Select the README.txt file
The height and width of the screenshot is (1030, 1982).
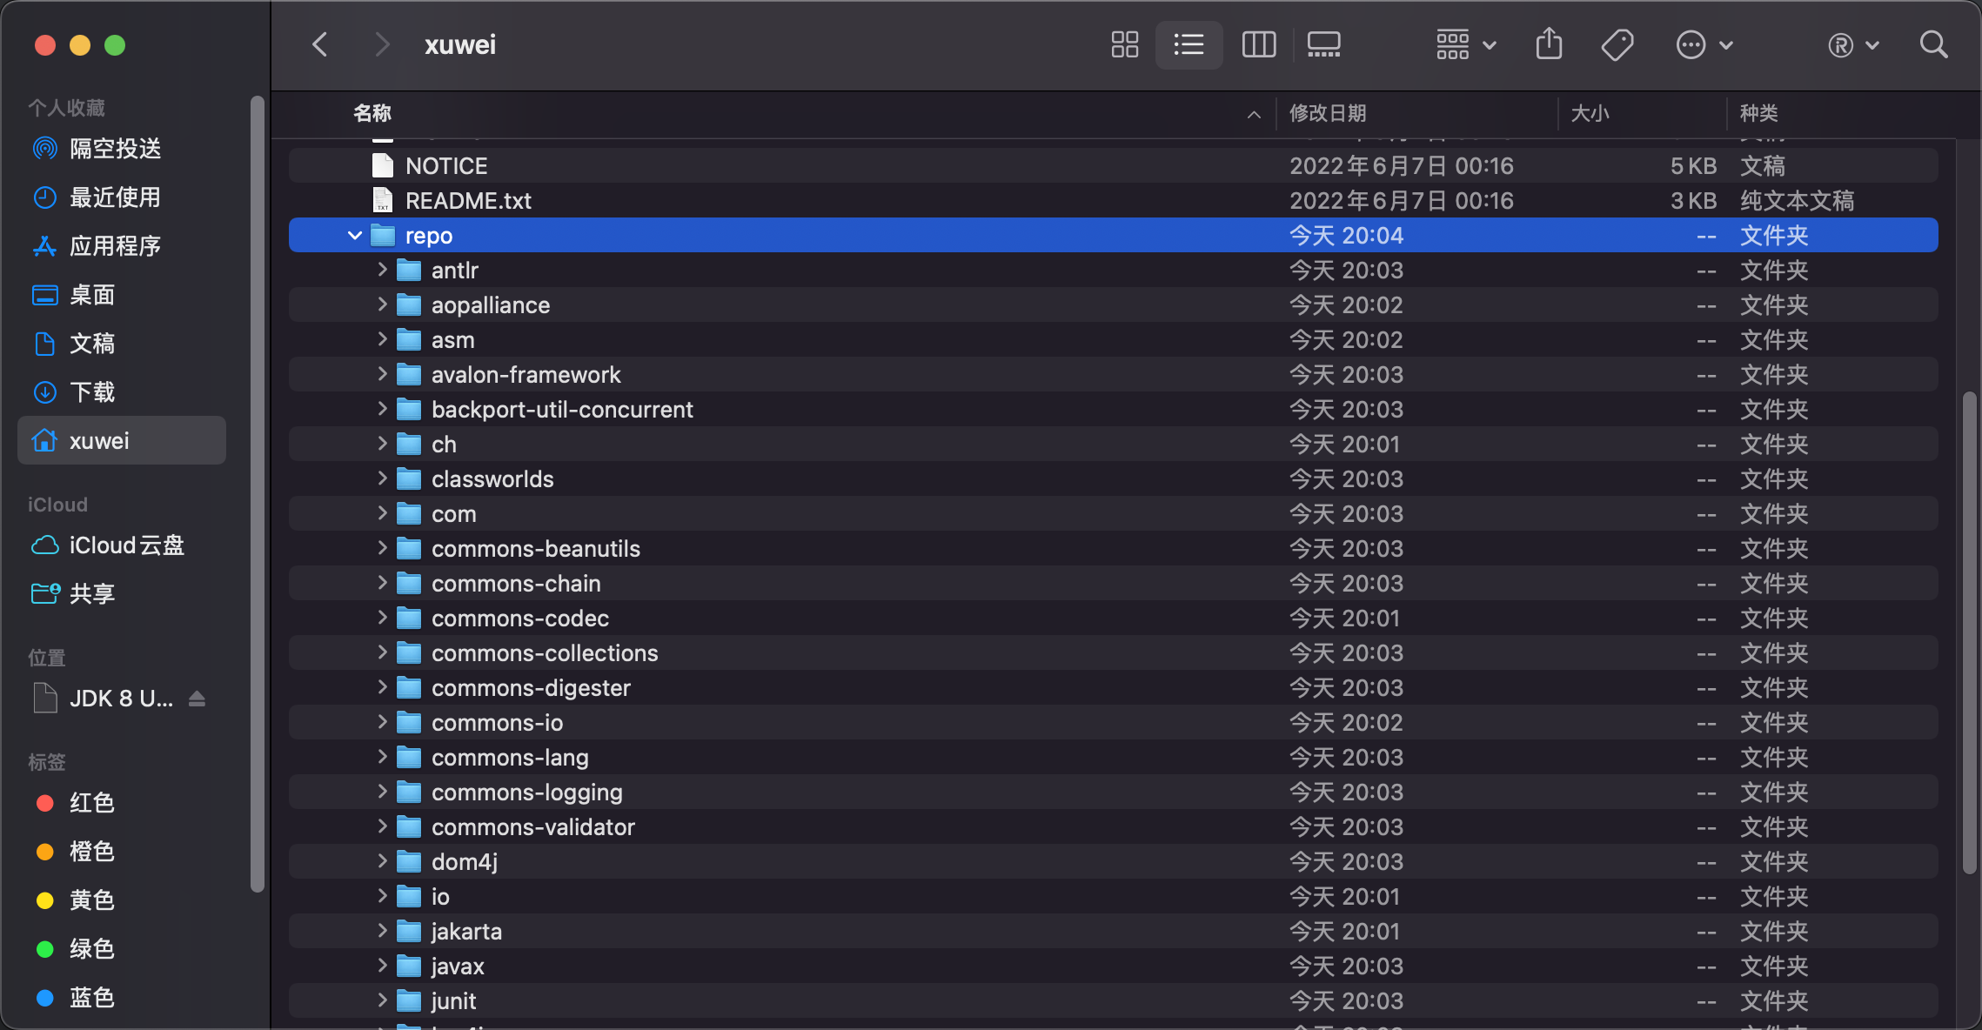pos(468,201)
